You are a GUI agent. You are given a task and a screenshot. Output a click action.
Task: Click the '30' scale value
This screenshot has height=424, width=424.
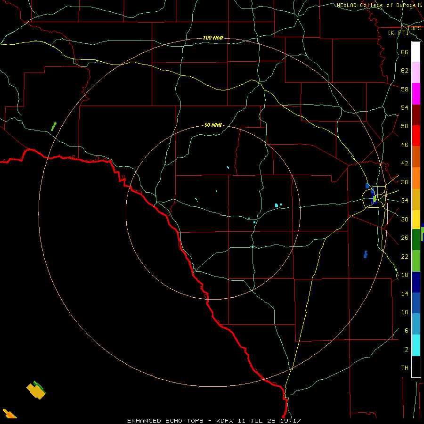coord(405,219)
